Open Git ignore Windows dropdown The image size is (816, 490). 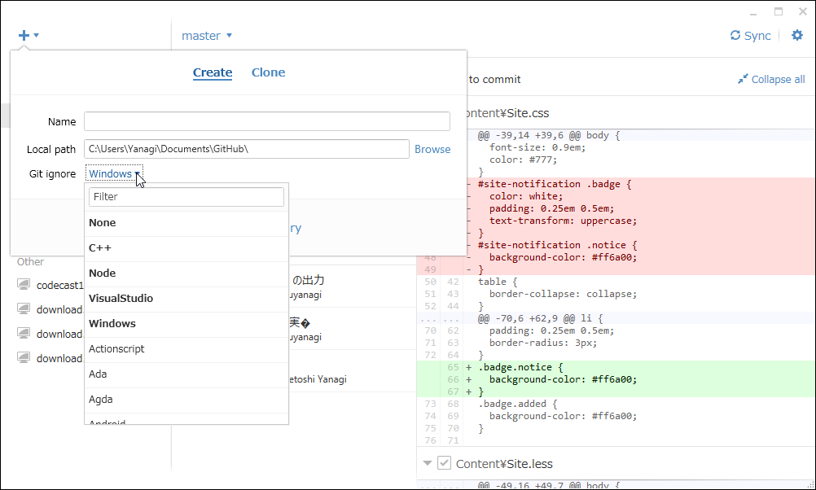(x=114, y=173)
